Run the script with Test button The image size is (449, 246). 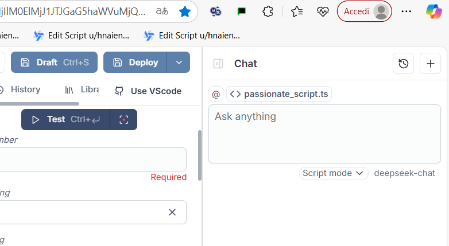[x=65, y=120]
